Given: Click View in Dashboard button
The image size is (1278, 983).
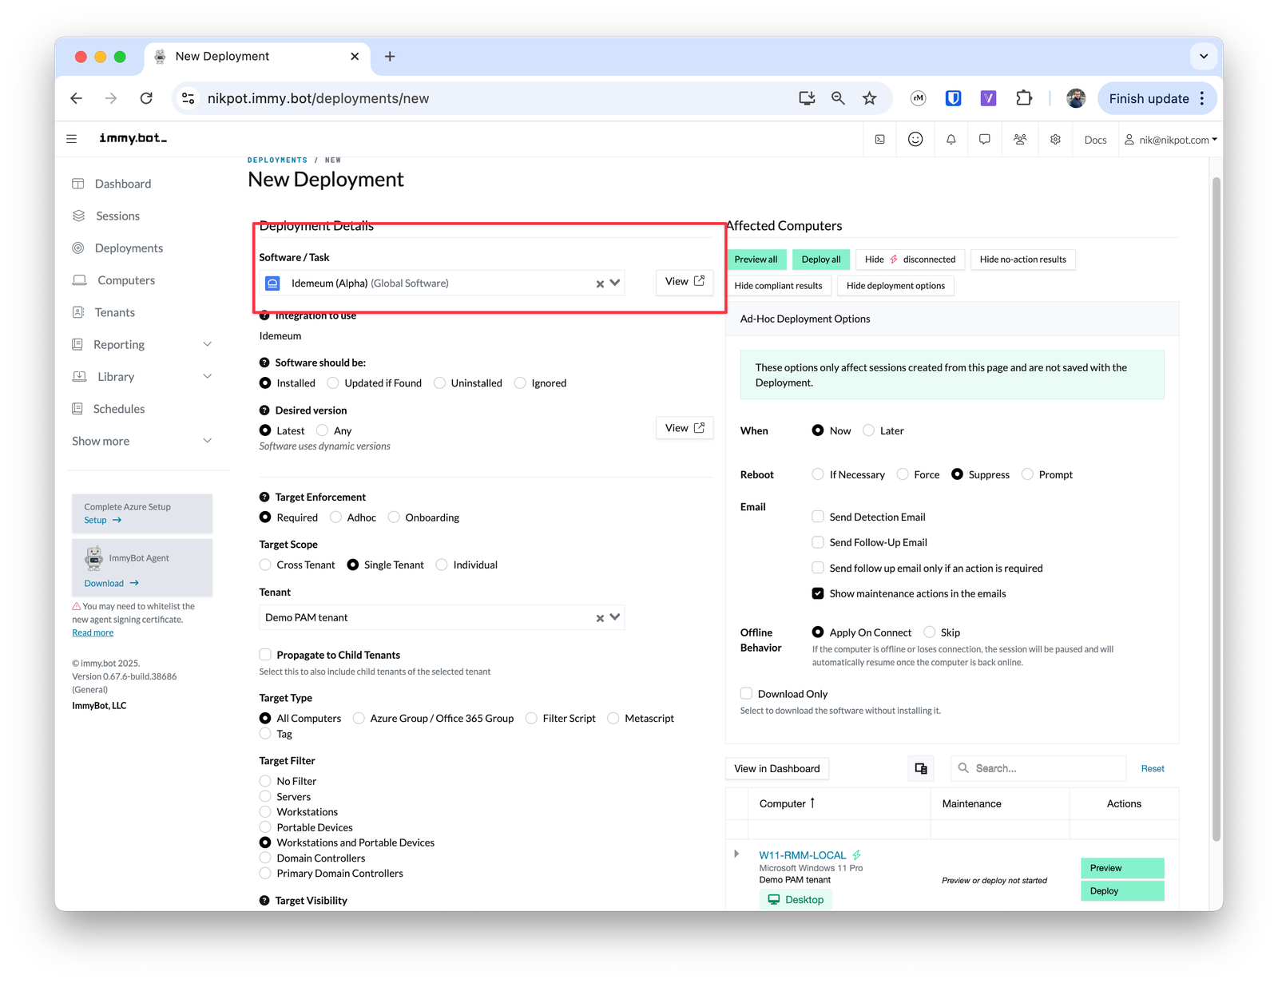Looking at the screenshot, I should [x=777, y=768].
